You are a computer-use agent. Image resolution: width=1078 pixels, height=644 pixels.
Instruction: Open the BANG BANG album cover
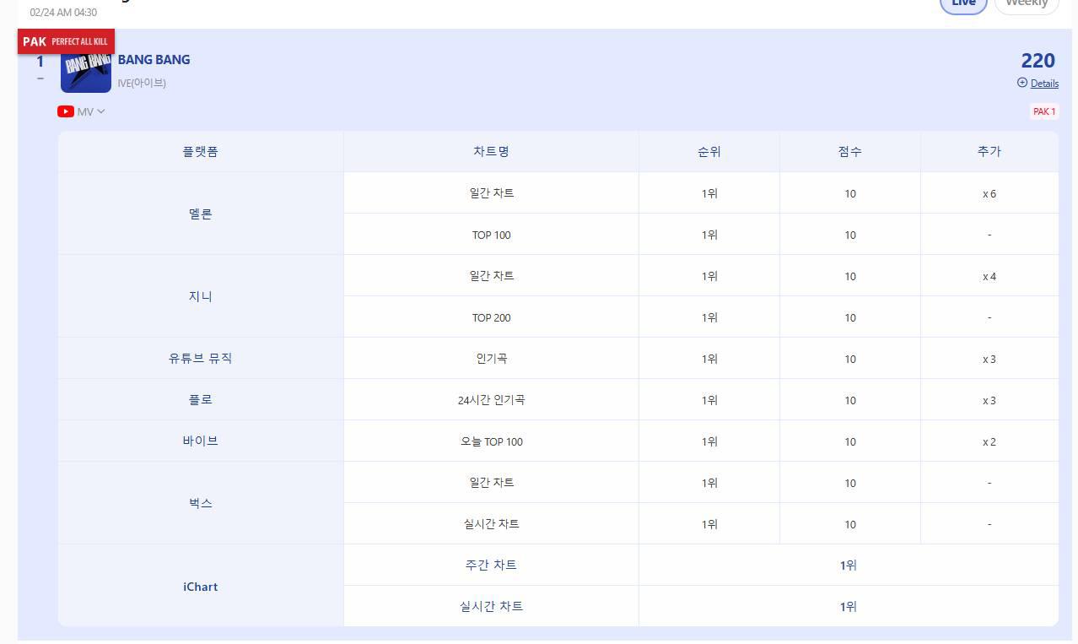86,69
